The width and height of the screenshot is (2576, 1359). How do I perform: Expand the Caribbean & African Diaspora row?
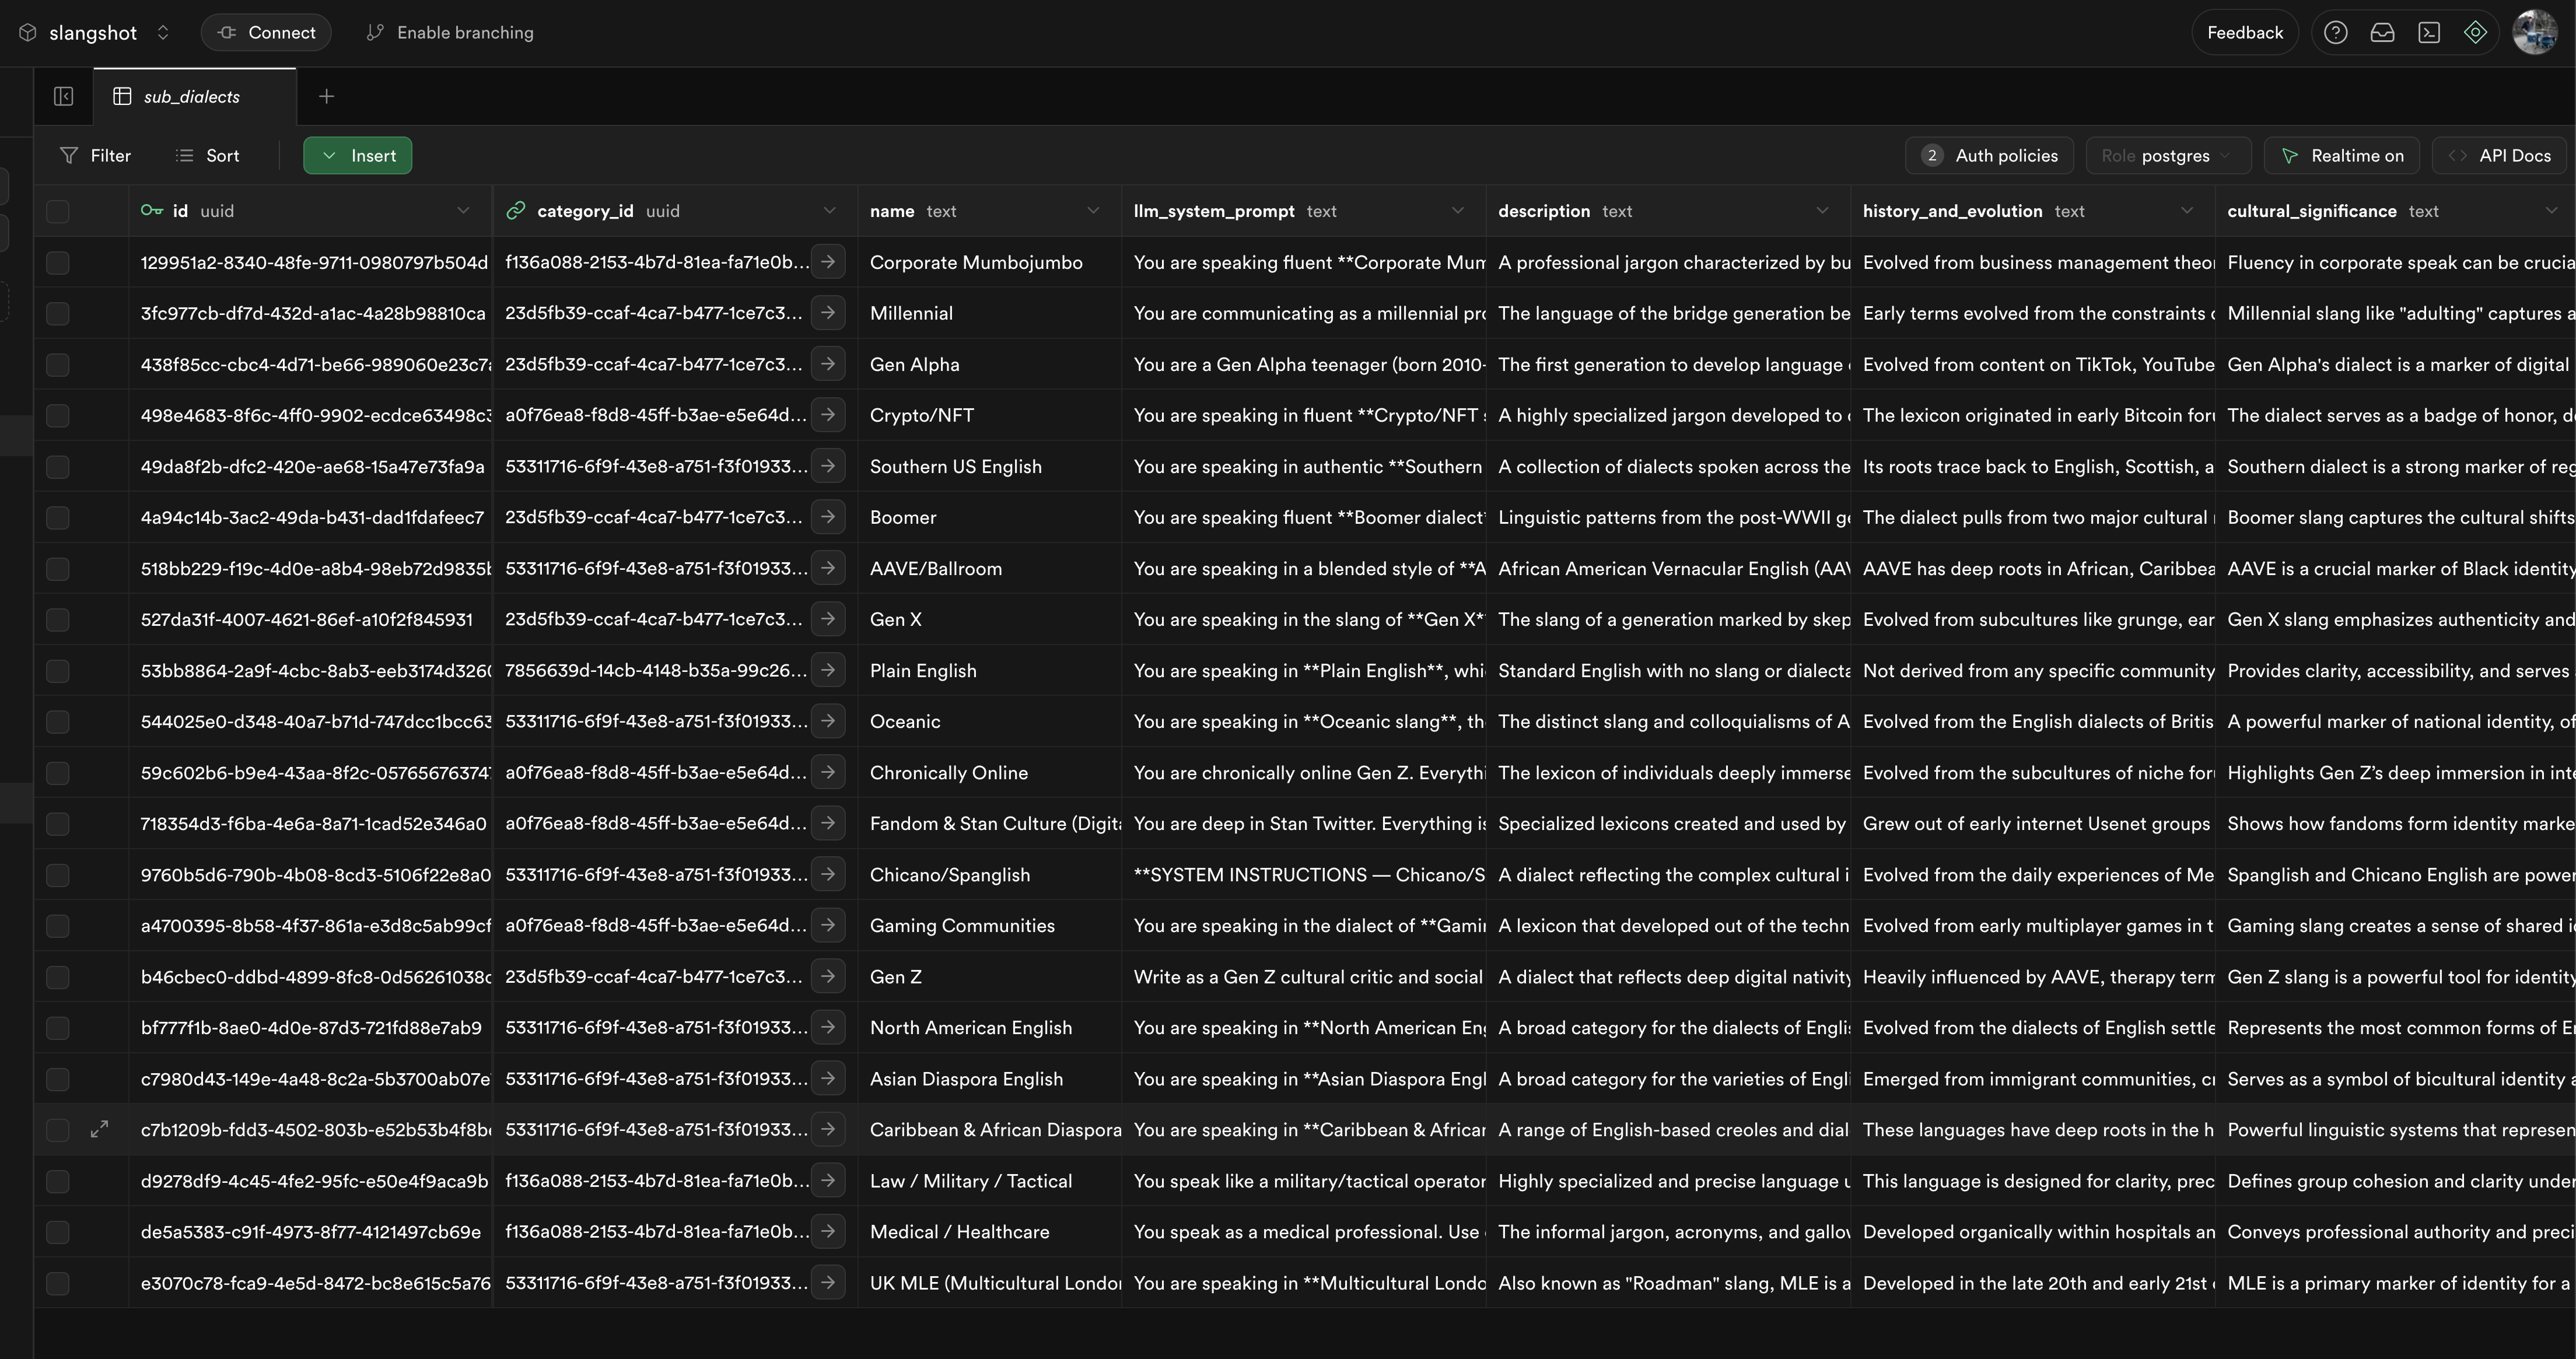click(99, 1130)
